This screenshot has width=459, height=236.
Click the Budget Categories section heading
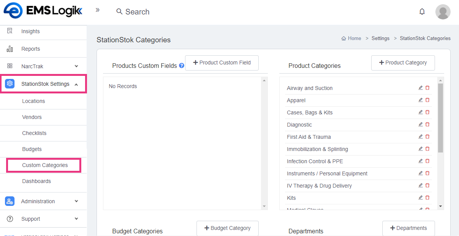(137, 231)
